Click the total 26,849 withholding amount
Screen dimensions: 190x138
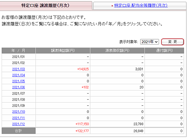tap(138, 131)
